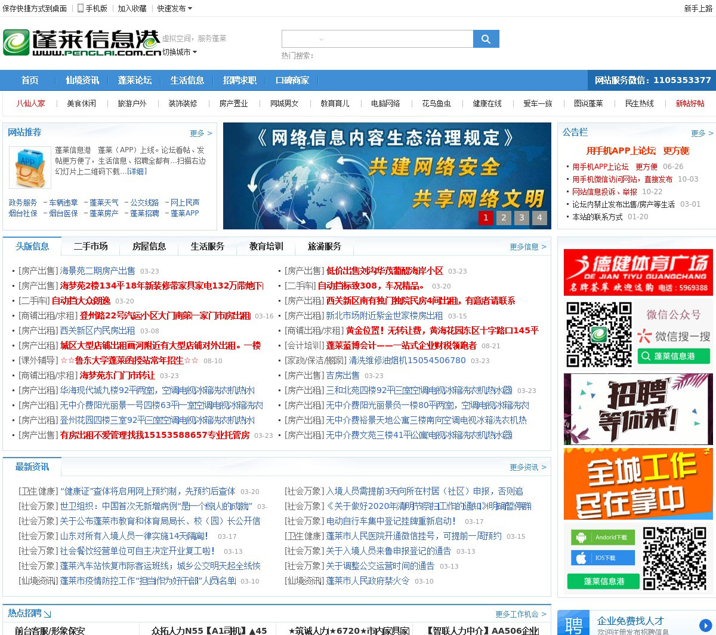Expand 更多 in 公告栏 panel
Image resolution: width=716 pixels, height=635 pixels.
pyautogui.click(x=702, y=133)
